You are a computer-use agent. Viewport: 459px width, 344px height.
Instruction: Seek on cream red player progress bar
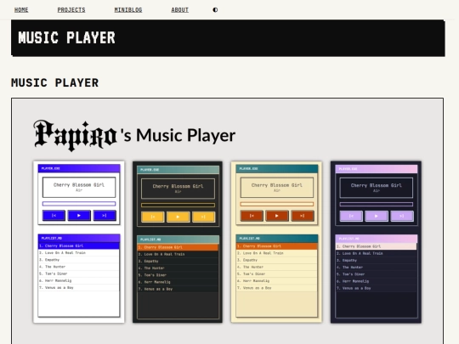[277, 204]
